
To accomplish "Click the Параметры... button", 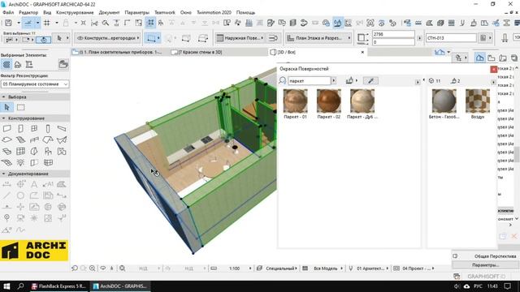I will pyautogui.click(x=485, y=265).
